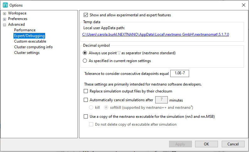The height and width of the screenshot is (152, 249).
Task: Go to Cluster settings page
Action: [x=27, y=53]
